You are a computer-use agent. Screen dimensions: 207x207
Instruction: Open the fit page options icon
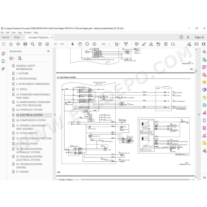[x=117, y=44]
